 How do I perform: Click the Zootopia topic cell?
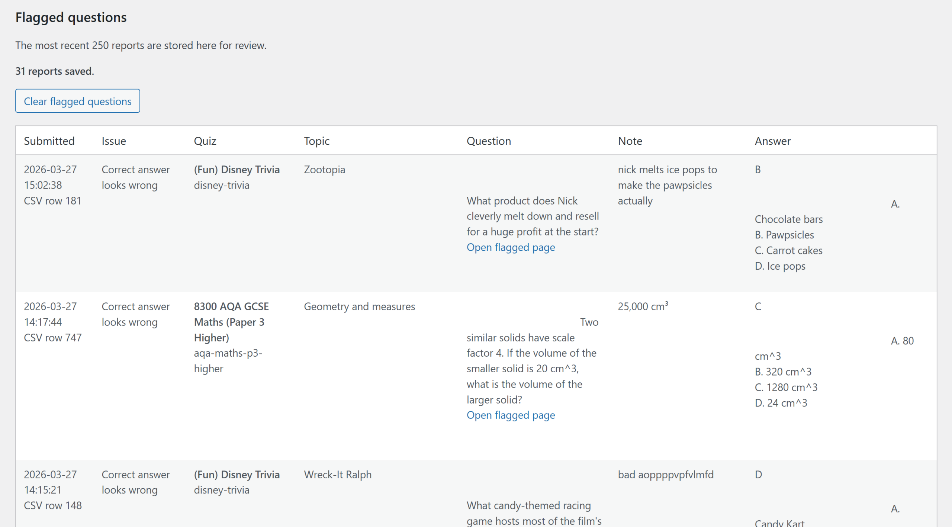[x=324, y=170]
